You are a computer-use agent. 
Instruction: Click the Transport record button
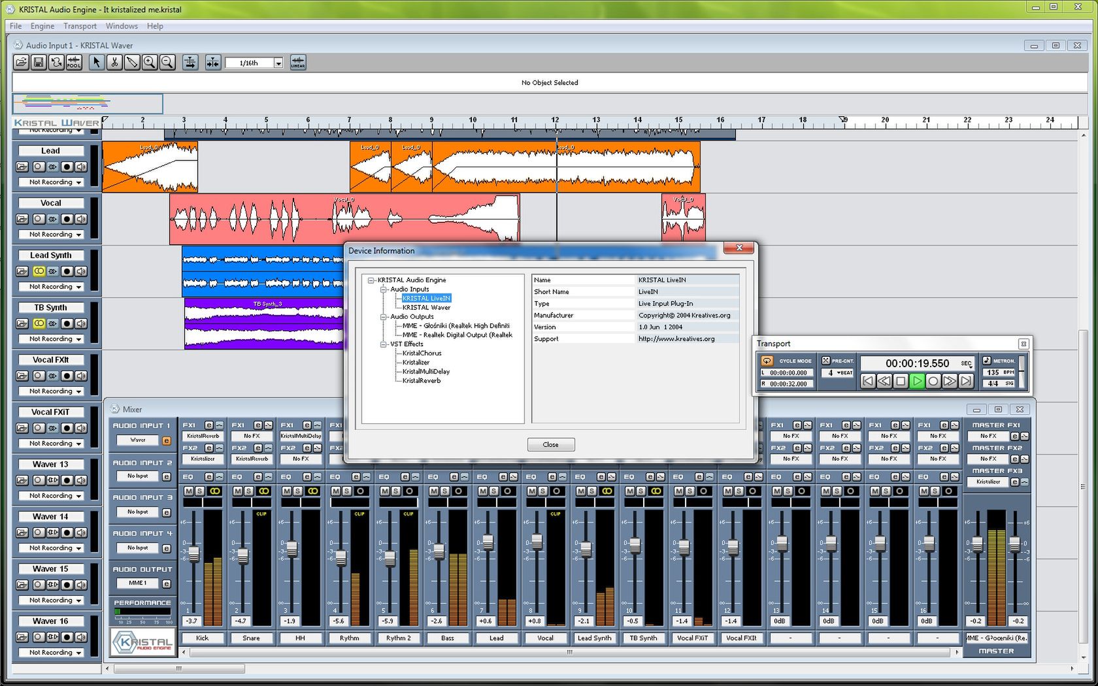coord(933,381)
